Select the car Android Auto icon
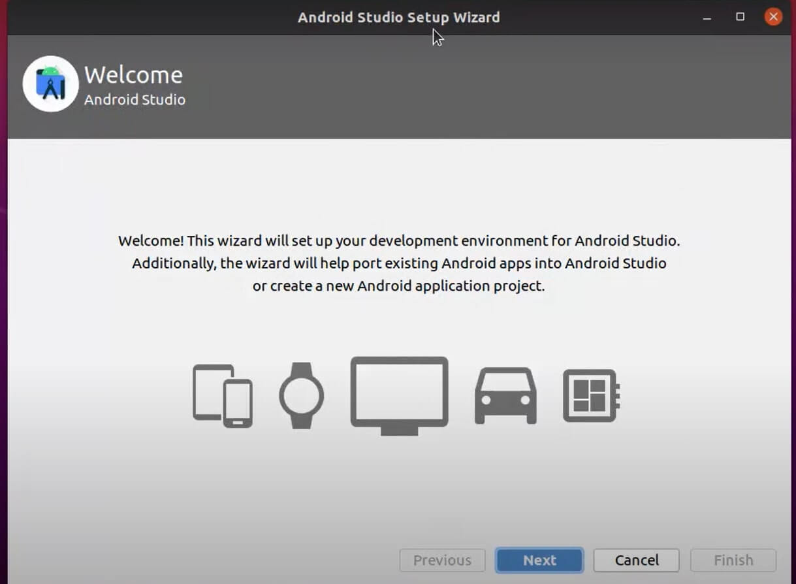Image resolution: width=796 pixels, height=584 pixels. [505, 395]
